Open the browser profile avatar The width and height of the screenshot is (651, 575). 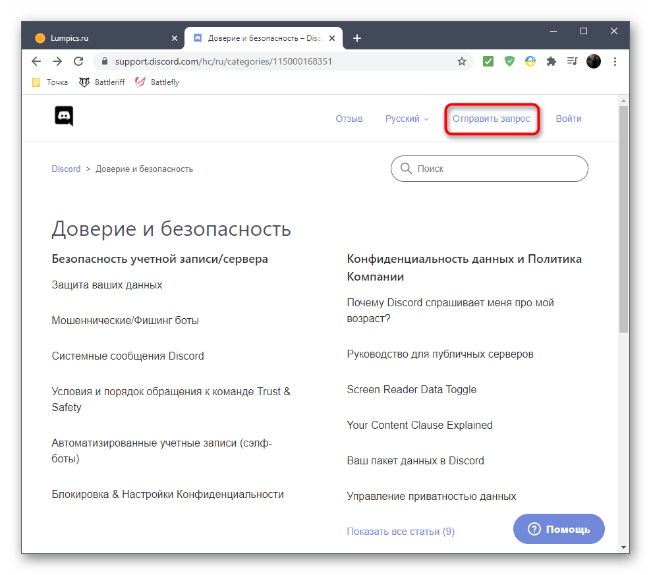594,61
